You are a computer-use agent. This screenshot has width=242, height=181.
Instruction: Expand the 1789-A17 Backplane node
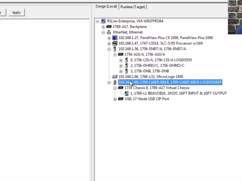click(103, 27)
